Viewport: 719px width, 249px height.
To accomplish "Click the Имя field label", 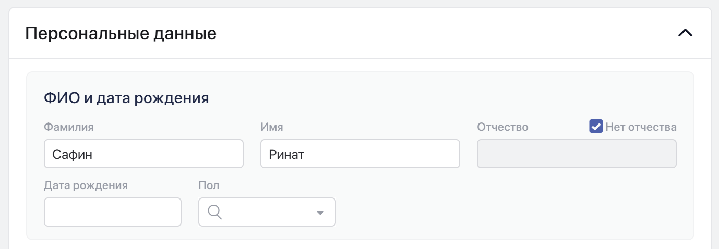I will point(272,127).
